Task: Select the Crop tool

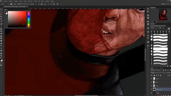Action: (x=1, y=19)
